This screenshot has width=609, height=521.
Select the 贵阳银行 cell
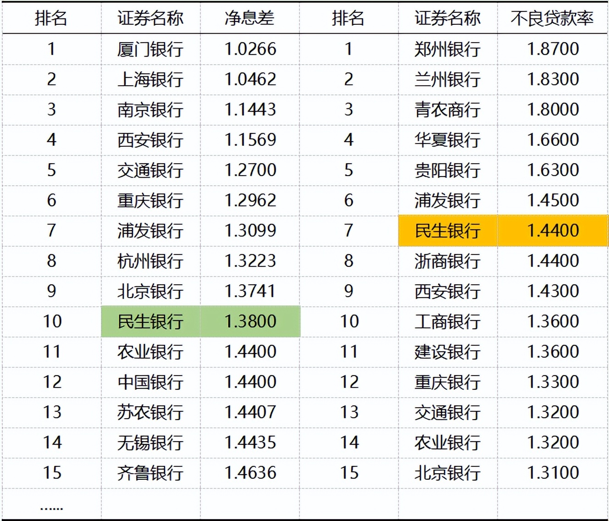click(x=448, y=170)
